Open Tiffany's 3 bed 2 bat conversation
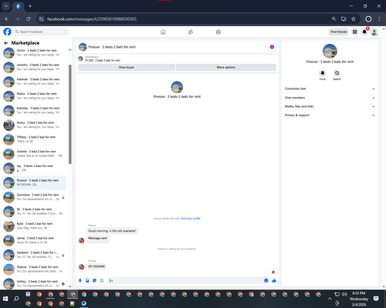Screen dimensions: 386x308 [x=34, y=139]
